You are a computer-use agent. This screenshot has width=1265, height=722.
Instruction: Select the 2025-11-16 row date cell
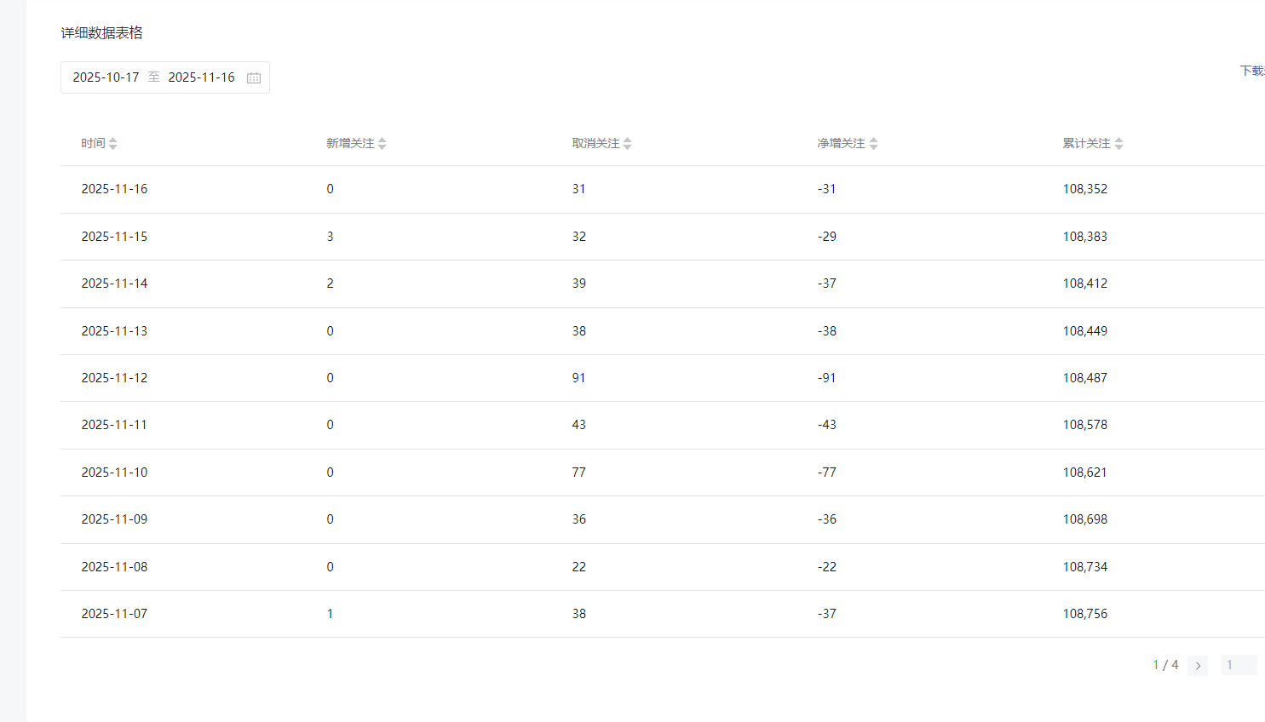114,189
